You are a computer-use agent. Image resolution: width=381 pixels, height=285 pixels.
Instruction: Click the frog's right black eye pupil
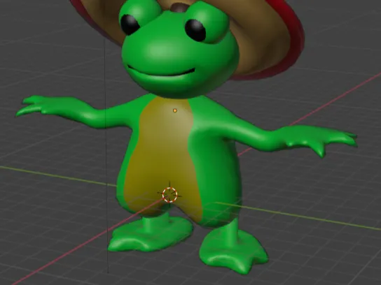pos(195,30)
